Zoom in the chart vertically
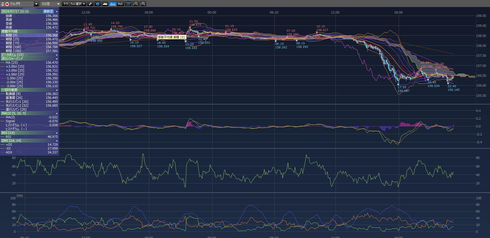490x238 pixels. click(x=143, y=4)
